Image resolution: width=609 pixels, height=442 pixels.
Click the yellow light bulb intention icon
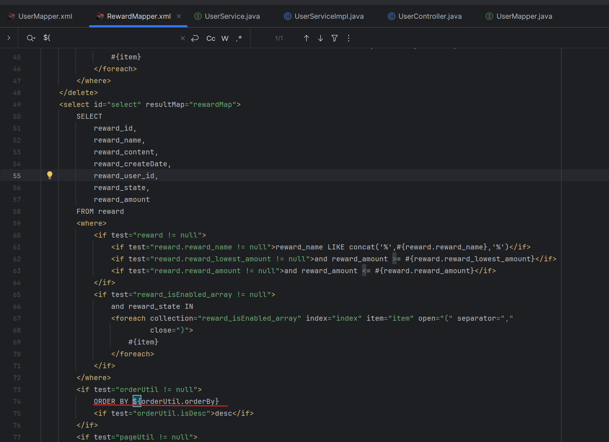(x=50, y=175)
